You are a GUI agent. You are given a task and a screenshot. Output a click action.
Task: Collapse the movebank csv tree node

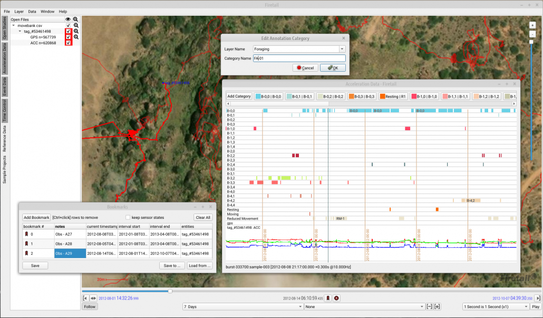(14, 25)
